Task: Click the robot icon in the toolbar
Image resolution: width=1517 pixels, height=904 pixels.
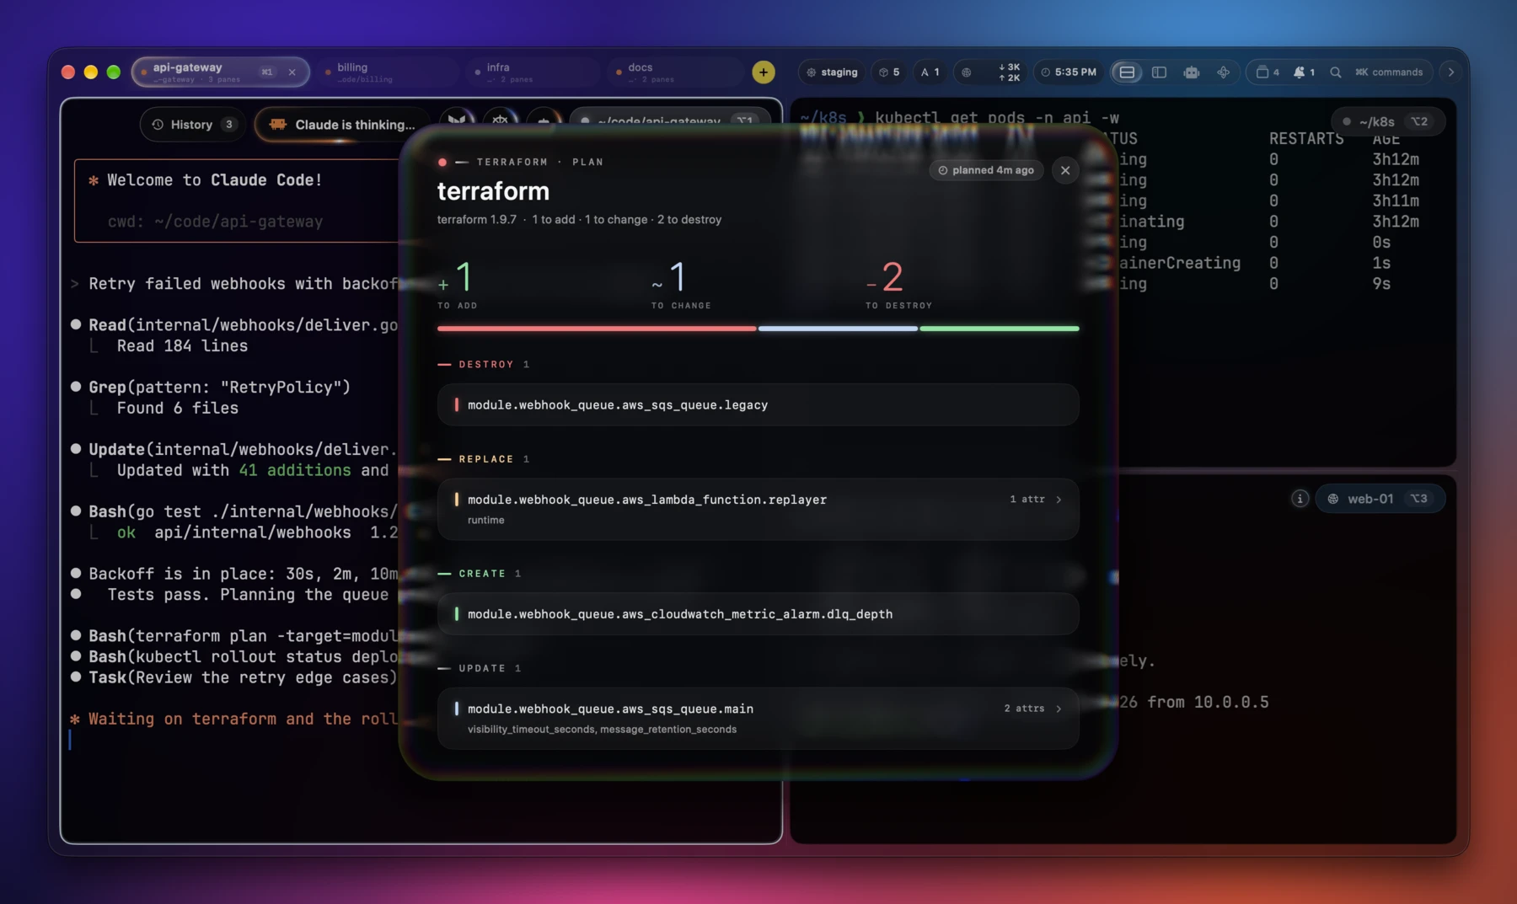Action: coord(1191,72)
